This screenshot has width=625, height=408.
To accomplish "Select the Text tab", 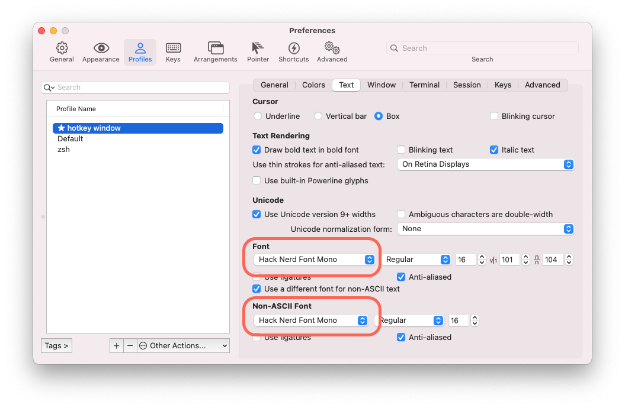I will tap(347, 85).
